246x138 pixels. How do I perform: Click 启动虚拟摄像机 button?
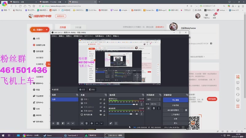pos(173,110)
